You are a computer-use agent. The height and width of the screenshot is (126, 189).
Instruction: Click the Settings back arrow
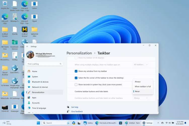pos(27,46)
